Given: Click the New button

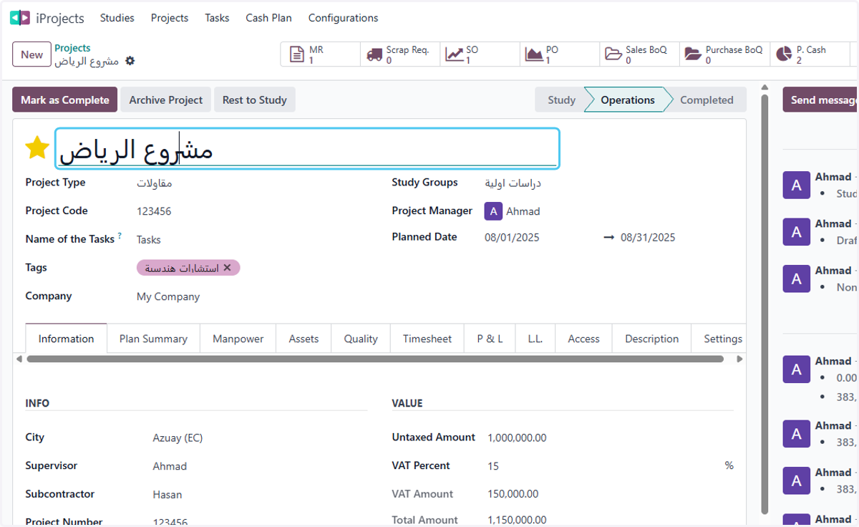Looking at the screenshot, I should coord(31,54).
